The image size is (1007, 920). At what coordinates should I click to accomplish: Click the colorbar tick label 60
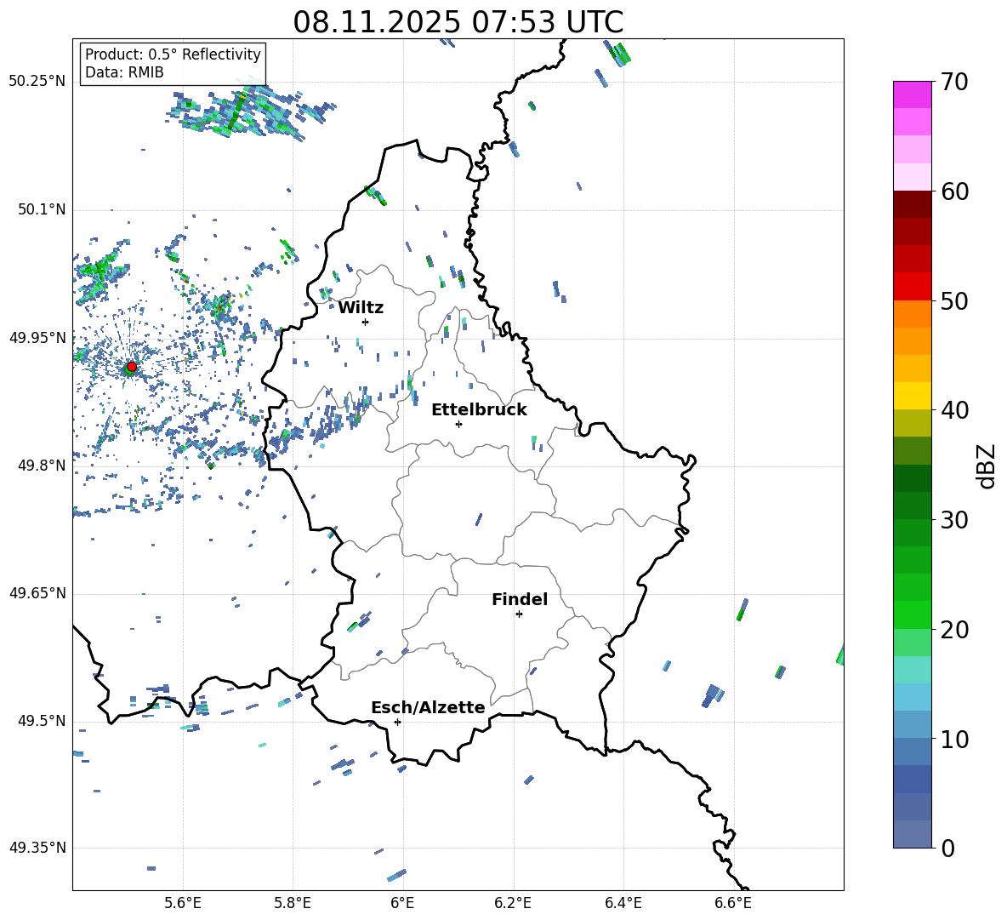(954, 191)
